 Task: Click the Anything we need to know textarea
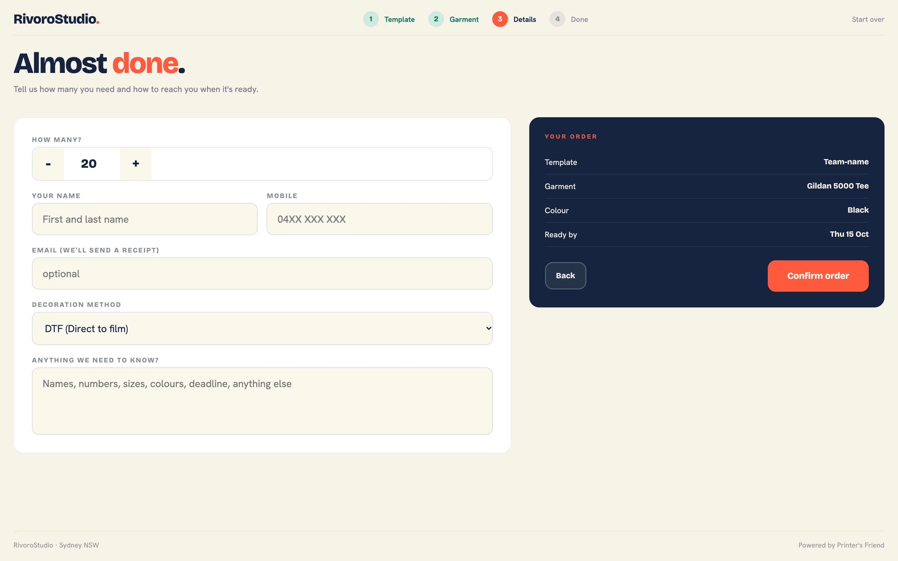(x=262, y=401)
